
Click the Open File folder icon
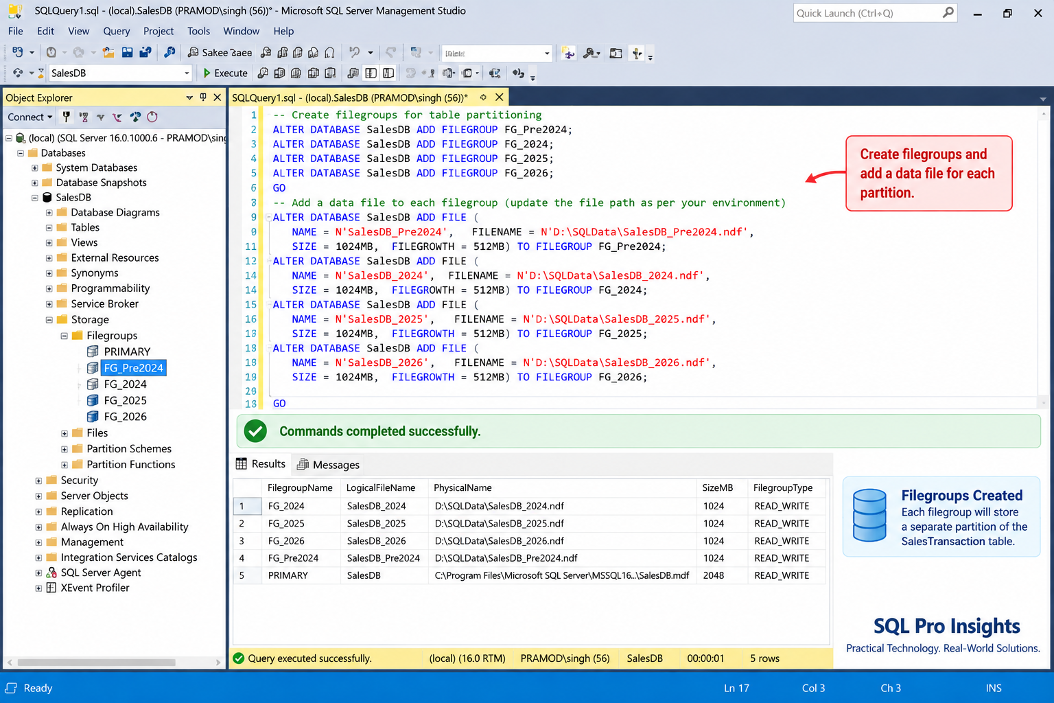tap(108, 52)
